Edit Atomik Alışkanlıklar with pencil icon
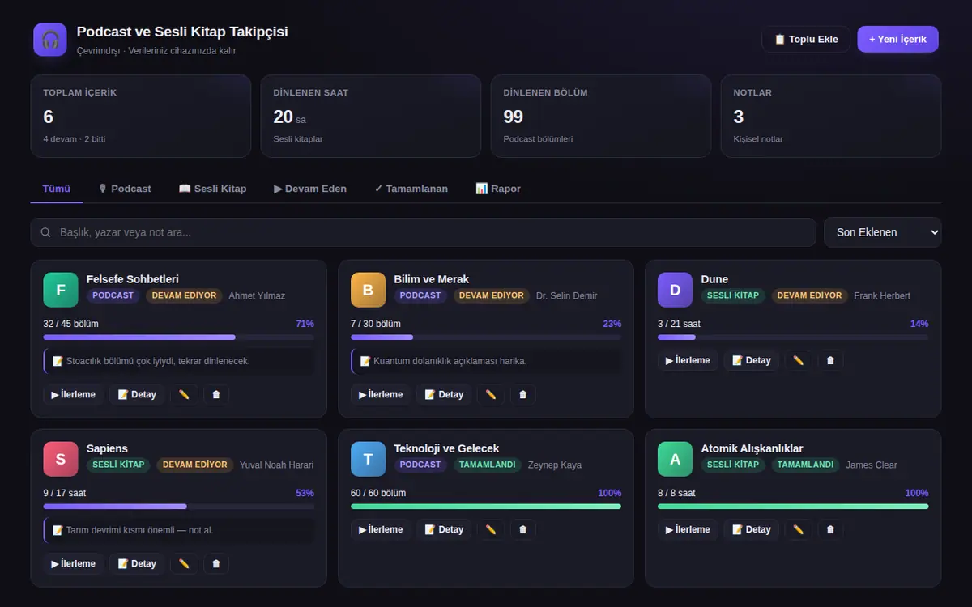The image size is (972, 607). click(799, 529)
